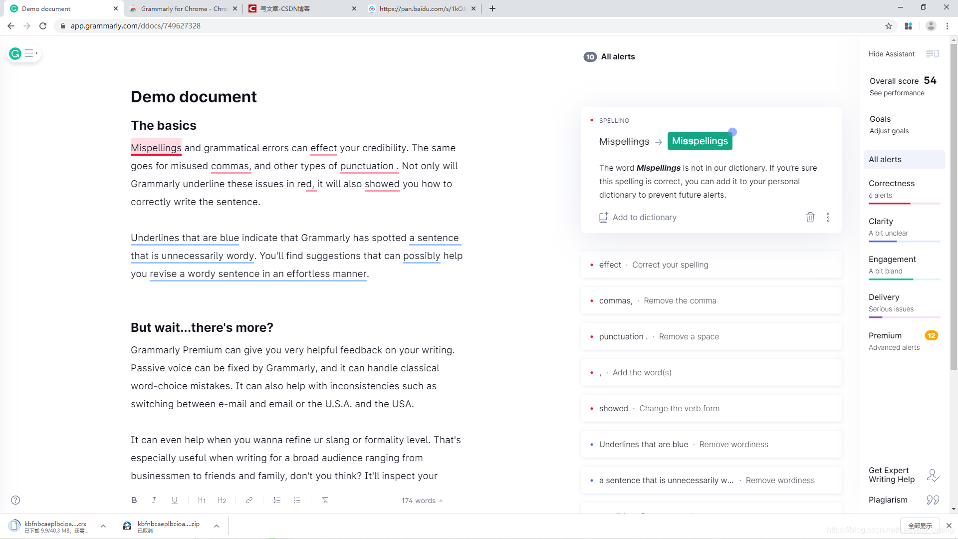This screenshot has width=958, height=539.
Task: Click Add to dictionary
Action: click(638, 217)
